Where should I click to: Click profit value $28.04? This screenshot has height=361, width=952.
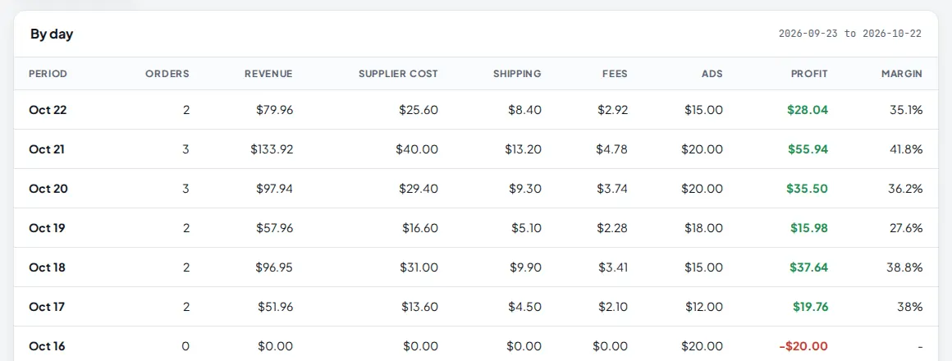pyautogui.click(x=808, y=110)
